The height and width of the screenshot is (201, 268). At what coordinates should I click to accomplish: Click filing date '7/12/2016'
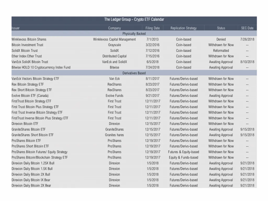(x=153, y=51)
